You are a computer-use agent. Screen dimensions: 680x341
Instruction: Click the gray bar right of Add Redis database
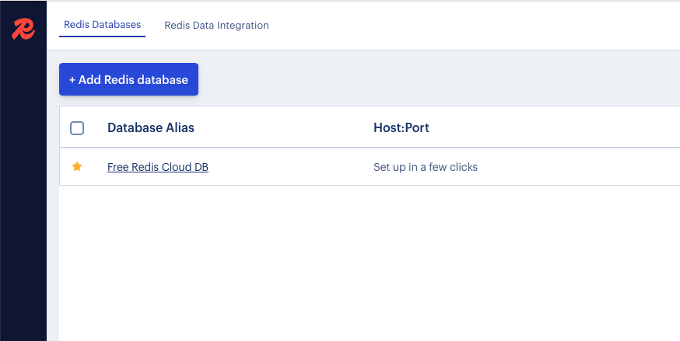[x=438, y=79]
